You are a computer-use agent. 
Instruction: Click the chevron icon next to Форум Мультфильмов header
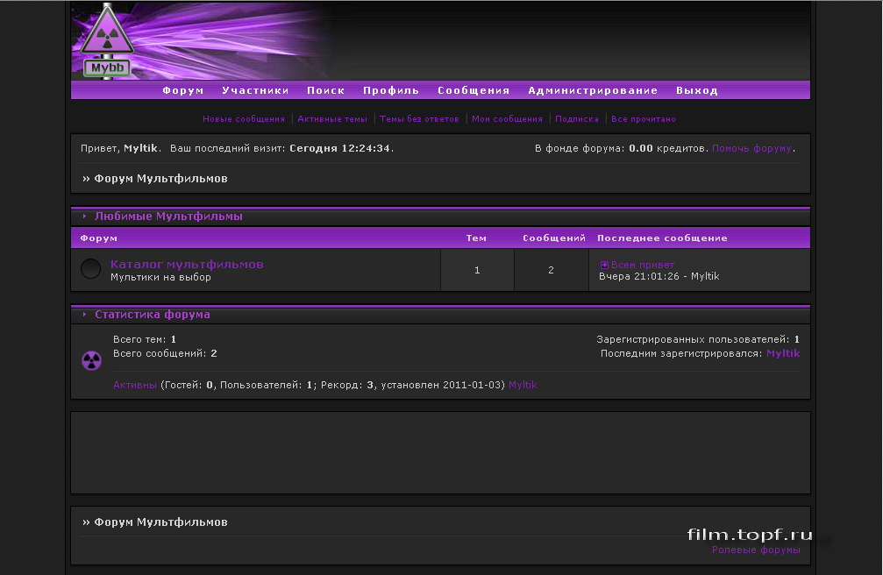84,178
